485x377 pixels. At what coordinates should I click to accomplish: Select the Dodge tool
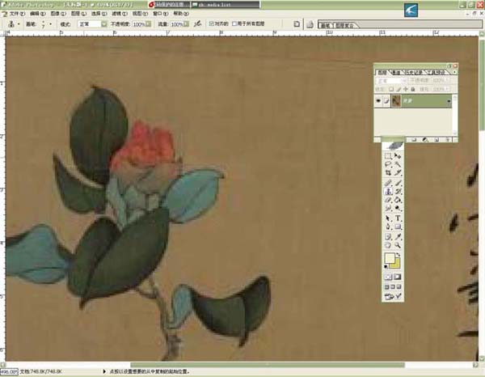398,208
